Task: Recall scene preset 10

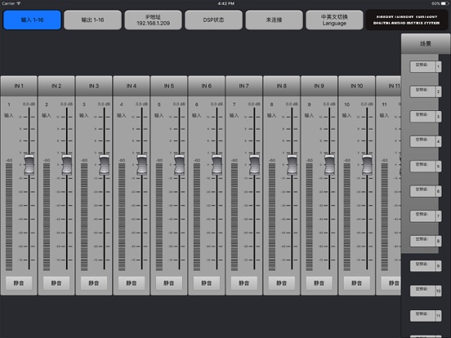Action: pyautogui.click(x=426, y=291)
